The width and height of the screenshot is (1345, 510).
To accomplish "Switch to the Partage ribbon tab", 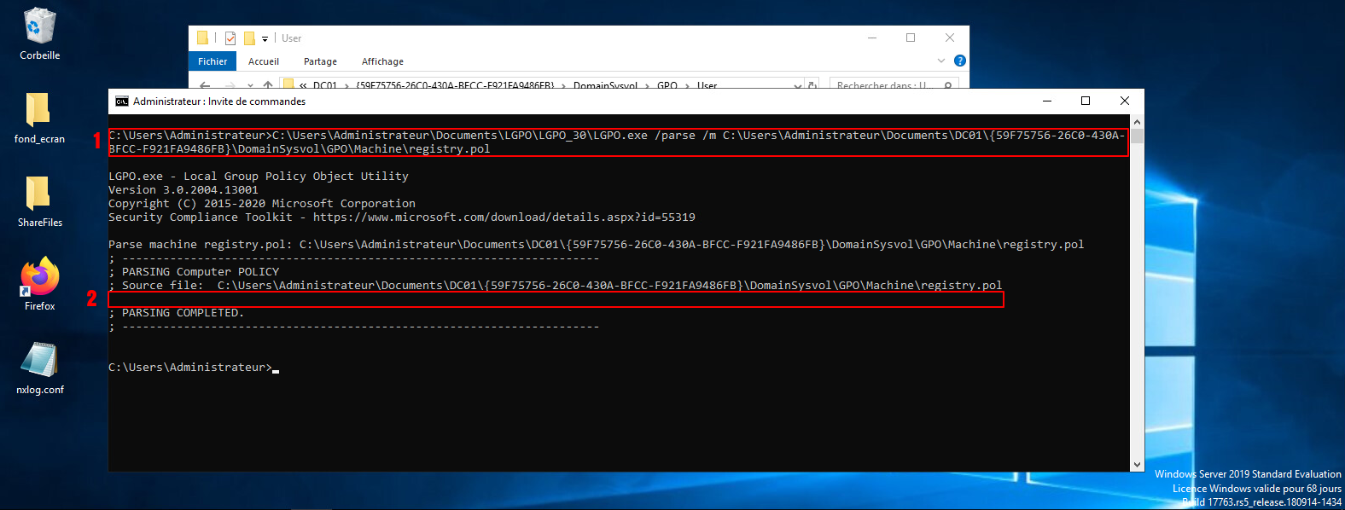I will point(320,61).
